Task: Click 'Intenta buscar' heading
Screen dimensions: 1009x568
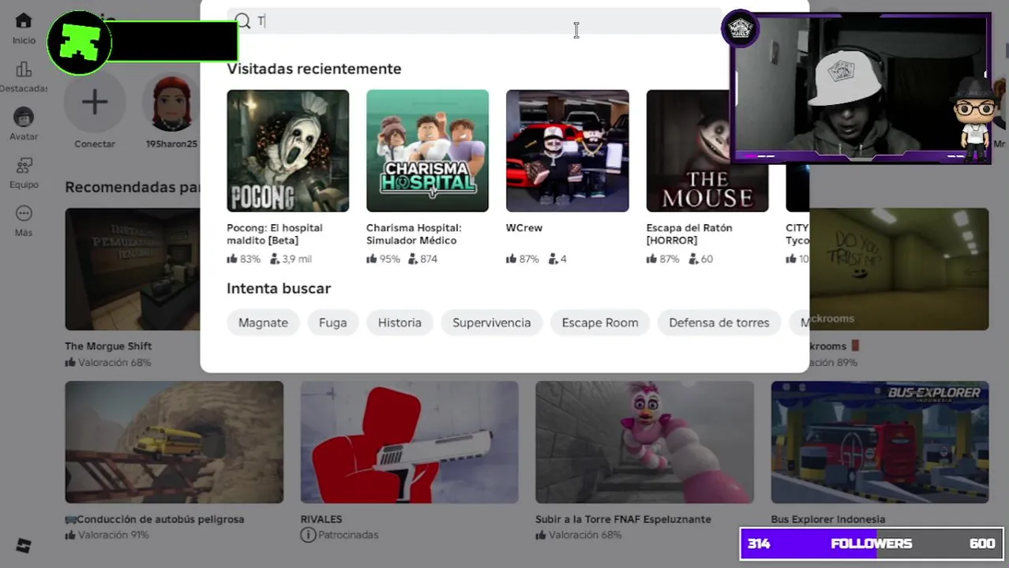Action: point(279,289)
